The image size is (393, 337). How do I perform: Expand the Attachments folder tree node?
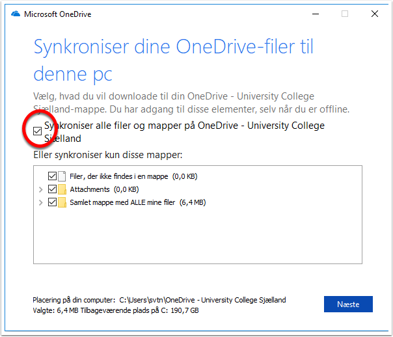tap(40, 190)
